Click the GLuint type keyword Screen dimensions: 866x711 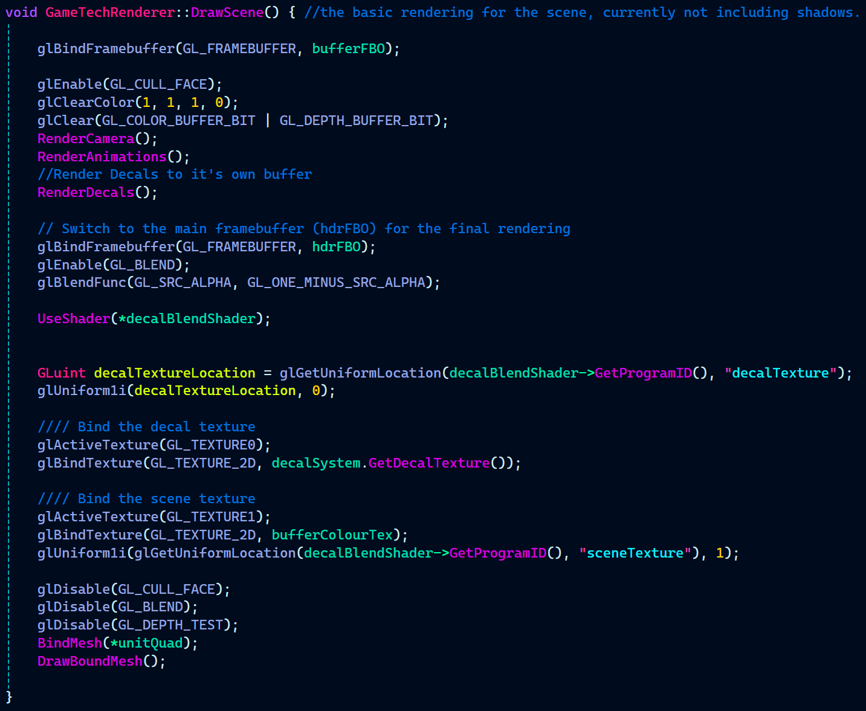tap(62, 373)
